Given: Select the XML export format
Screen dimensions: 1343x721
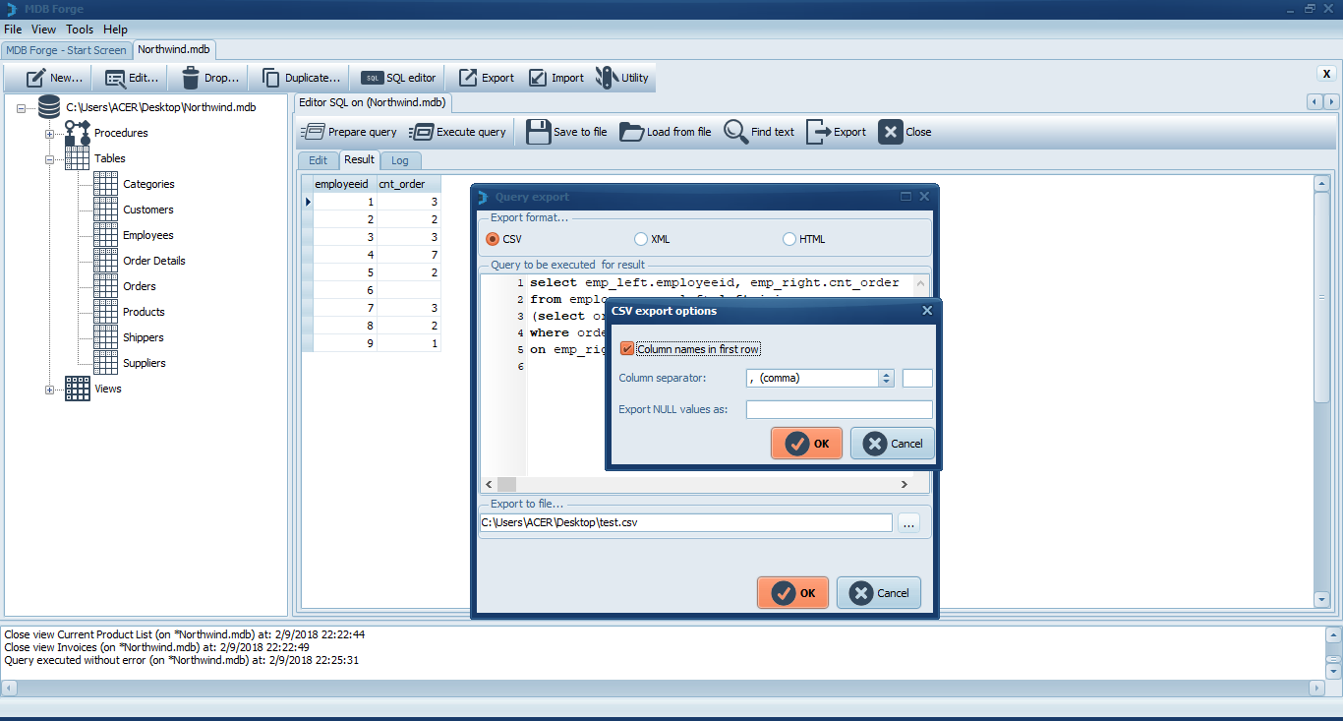Looking at the screenshot, I should click(641, 239).
